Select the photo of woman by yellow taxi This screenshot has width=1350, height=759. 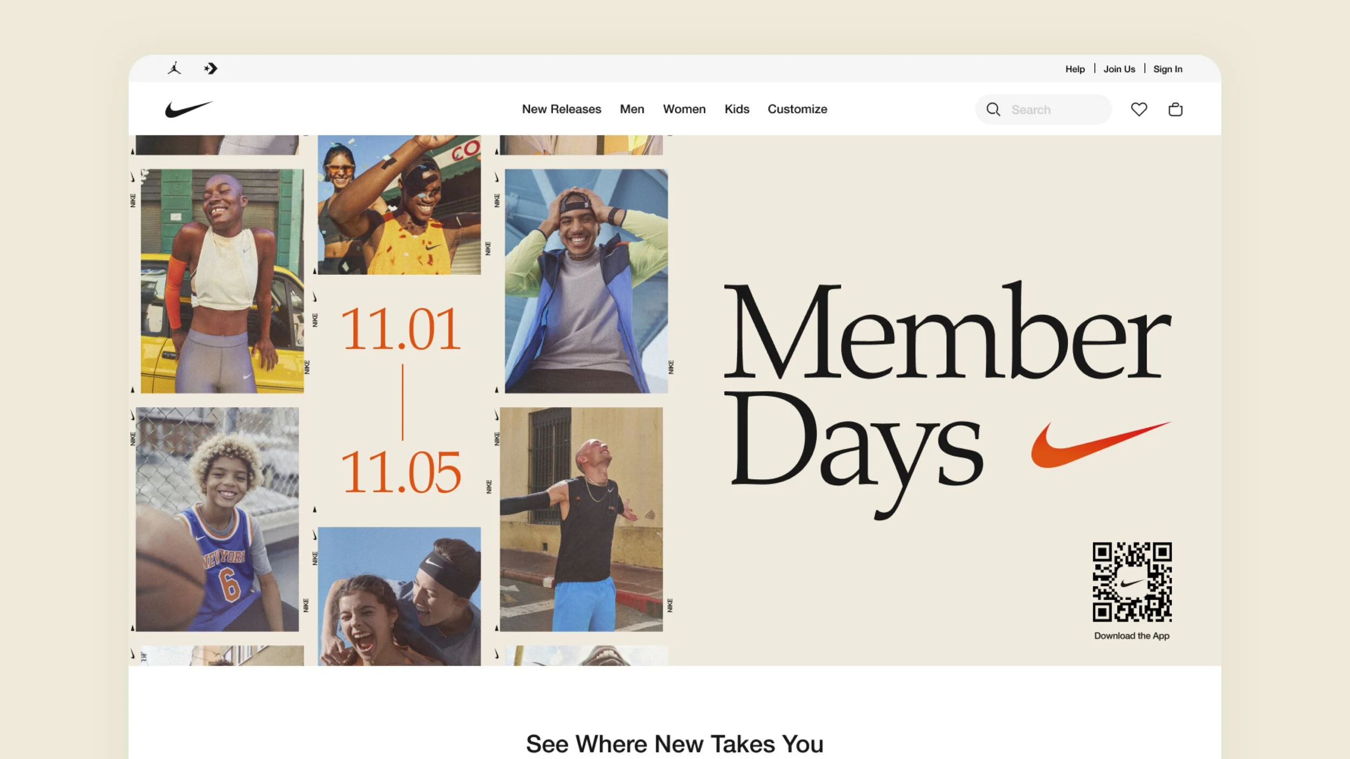click(x=222, y=281)
